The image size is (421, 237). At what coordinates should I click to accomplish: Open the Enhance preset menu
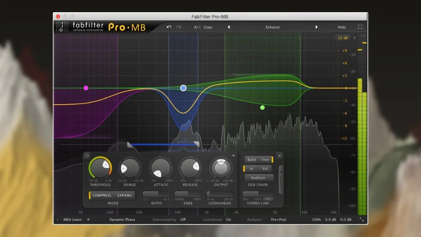point(272,27)
